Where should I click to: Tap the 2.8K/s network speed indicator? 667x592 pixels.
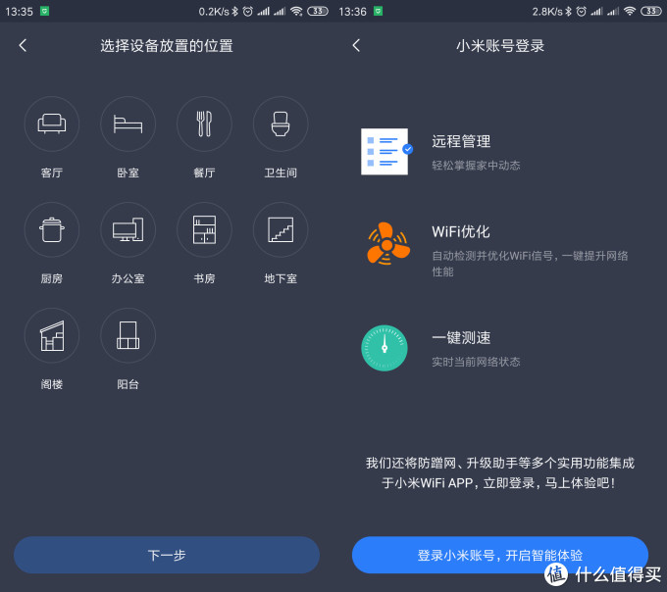[x=547, y=12]
